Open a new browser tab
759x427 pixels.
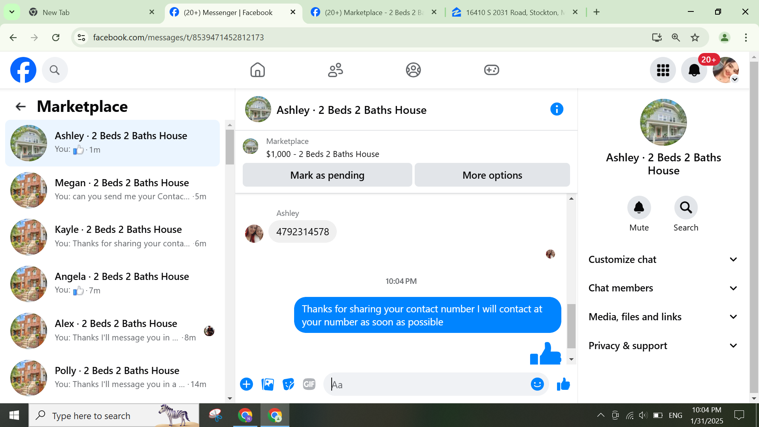597,12
